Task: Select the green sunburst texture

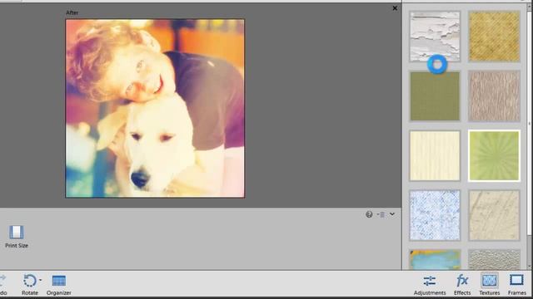Action: [494, 155]
